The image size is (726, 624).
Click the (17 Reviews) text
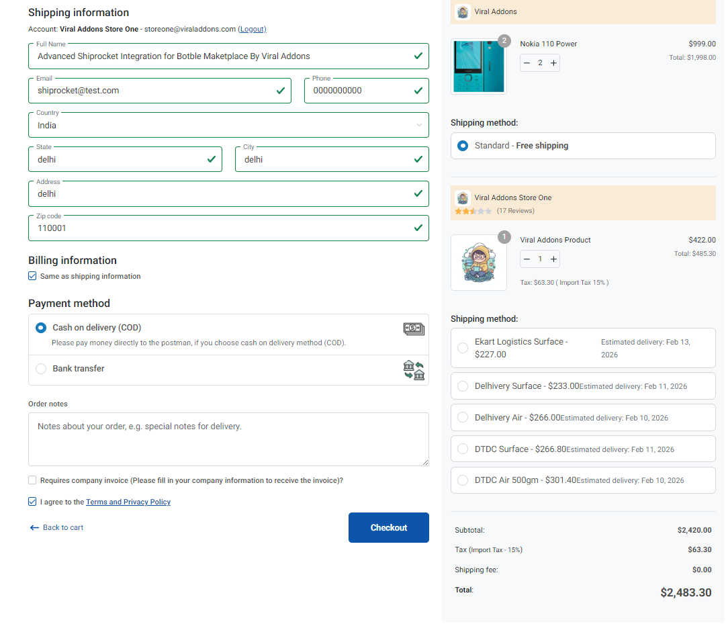click(516, 211)
